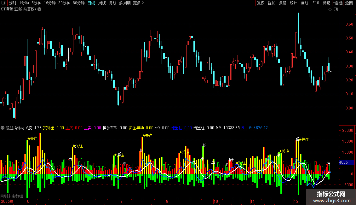The width and height of the screenshot is (356, 205).
Task: Click the 用到未来数据 notice text
Action: pos(12,196)
